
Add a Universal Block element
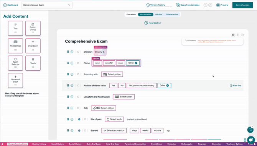point(15,80)
